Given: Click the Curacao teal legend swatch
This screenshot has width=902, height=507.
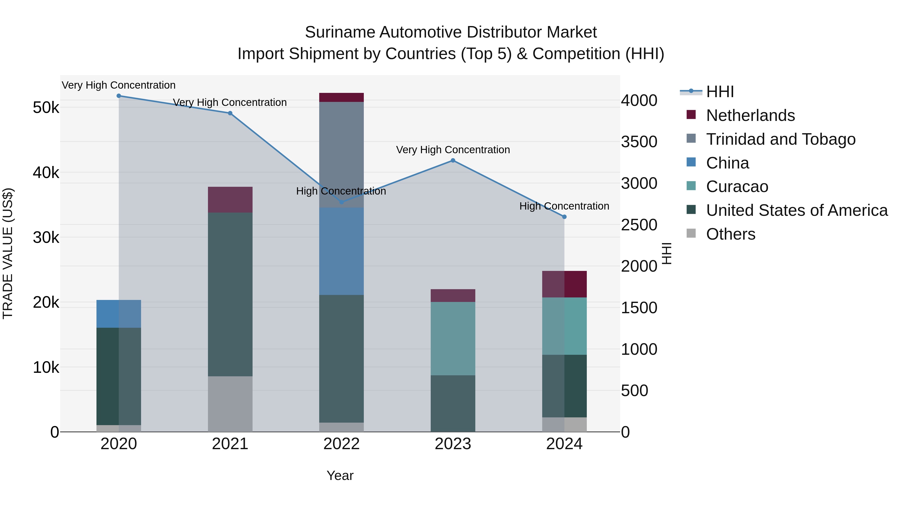Looking at the screenshot, I should point(691,186).
